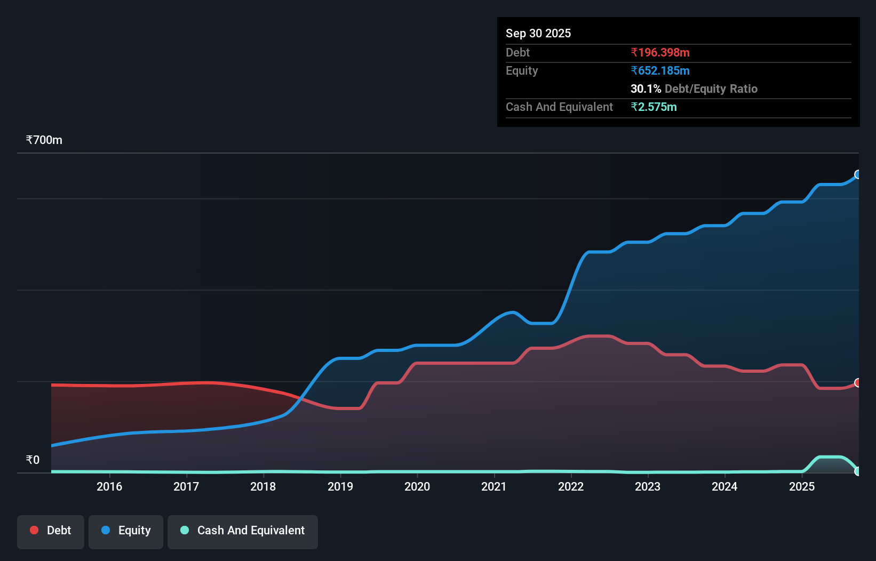Expand the Sep 30 2025 tooltip panel
Viewport: 876px width, 561px height.
538,33
